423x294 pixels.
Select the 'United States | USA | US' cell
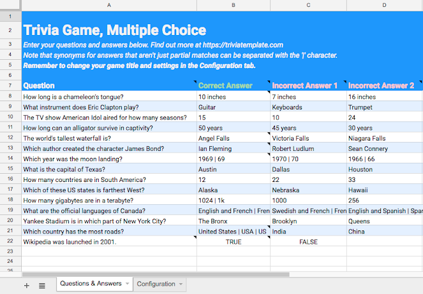tap(234, 231)
